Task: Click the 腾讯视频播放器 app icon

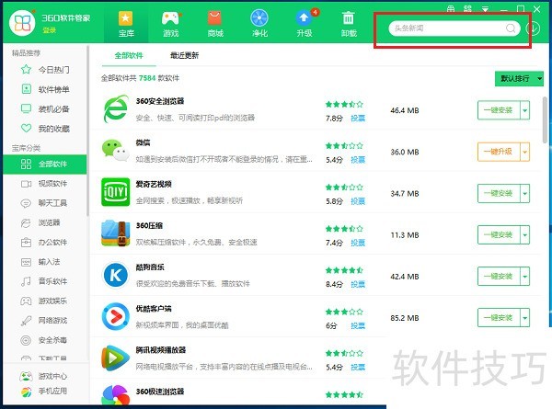Action: click(x=116, y=358)
